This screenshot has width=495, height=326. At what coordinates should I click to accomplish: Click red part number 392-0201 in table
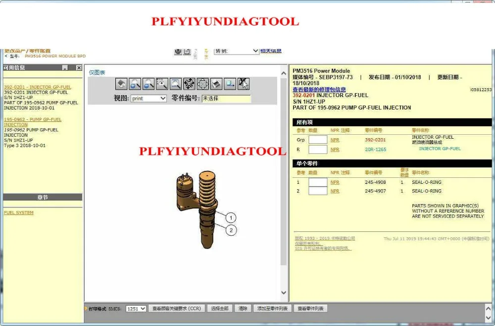pyautogui.click(x=375, y=140)
